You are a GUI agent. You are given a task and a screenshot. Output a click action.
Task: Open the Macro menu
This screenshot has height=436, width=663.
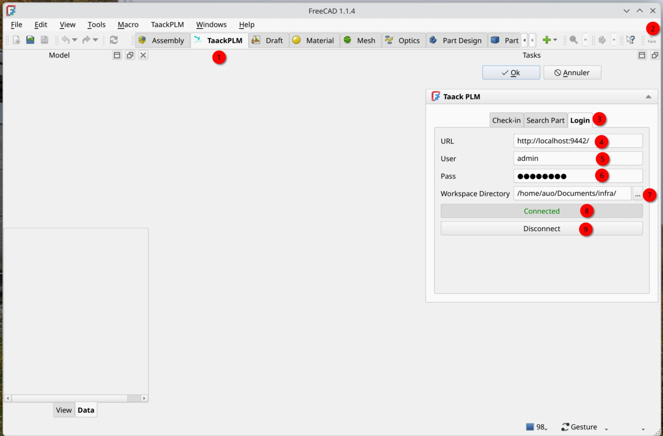tap(128, 24)
